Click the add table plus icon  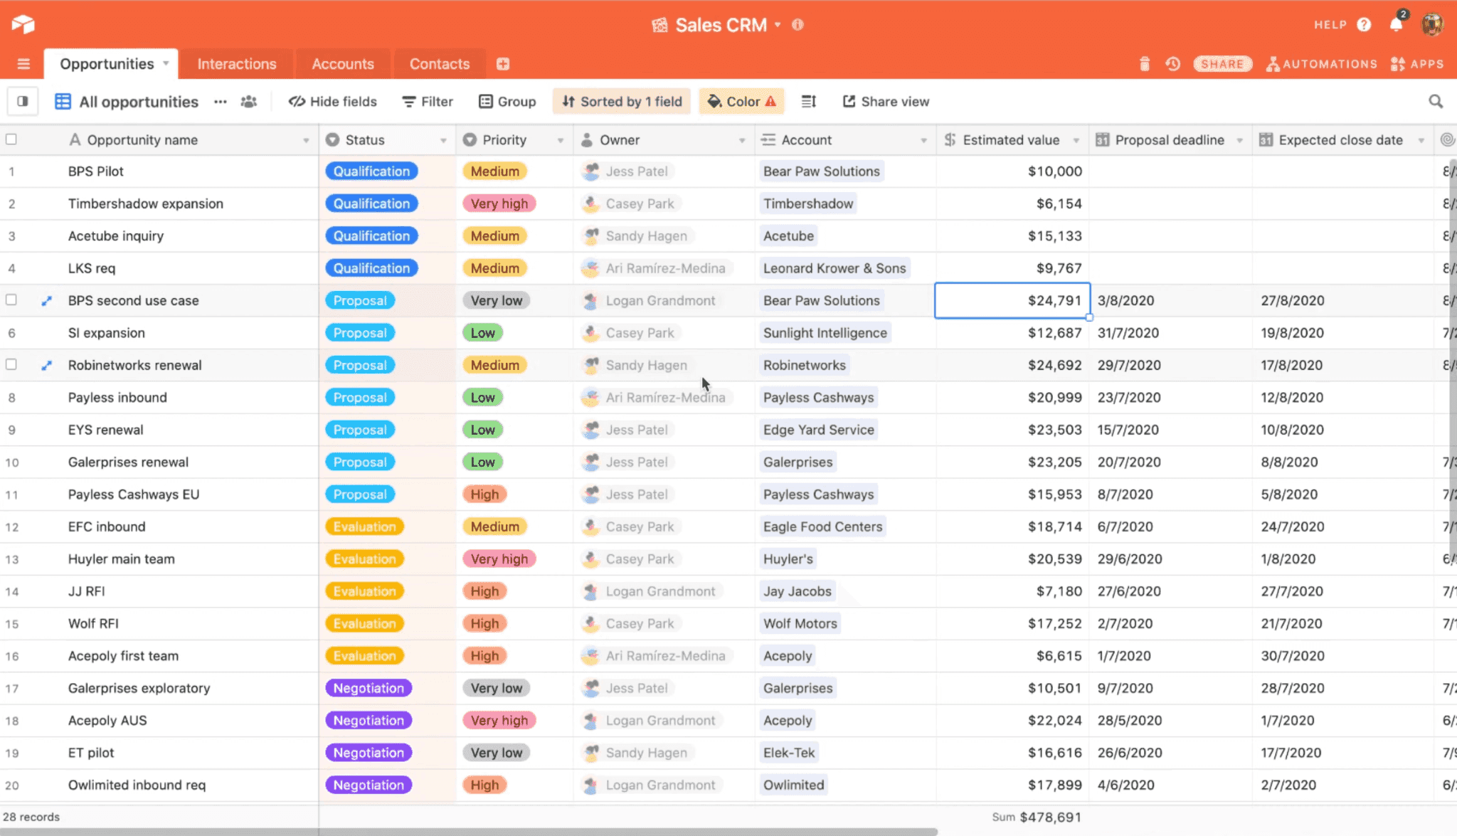tap(503, 64)
